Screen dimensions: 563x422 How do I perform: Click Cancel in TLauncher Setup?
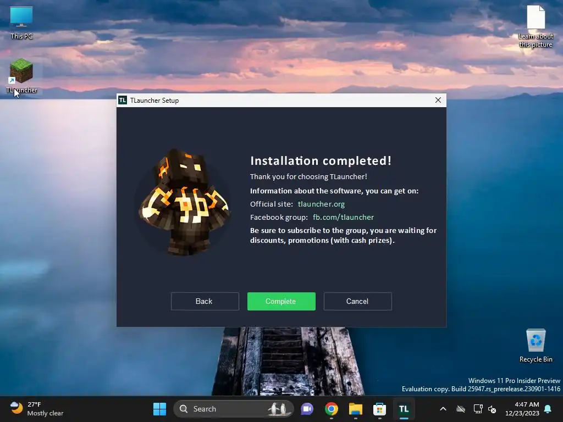coord(357,301)
